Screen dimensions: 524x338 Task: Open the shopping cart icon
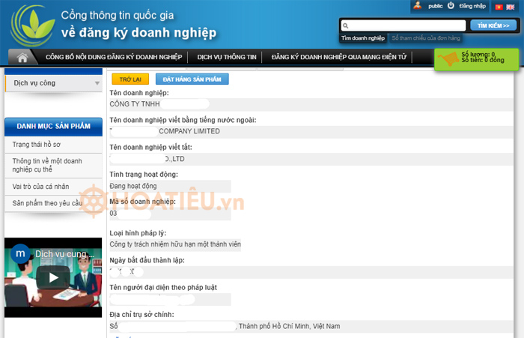coord(448,58)
